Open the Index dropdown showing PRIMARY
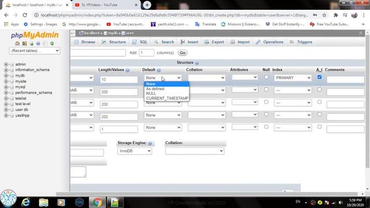This screenshot has width=370, height=208. pos(293,78)
